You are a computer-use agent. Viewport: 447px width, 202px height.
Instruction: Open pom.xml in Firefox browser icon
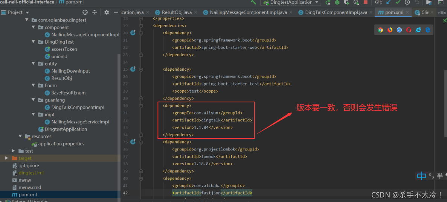click(390, 30)
